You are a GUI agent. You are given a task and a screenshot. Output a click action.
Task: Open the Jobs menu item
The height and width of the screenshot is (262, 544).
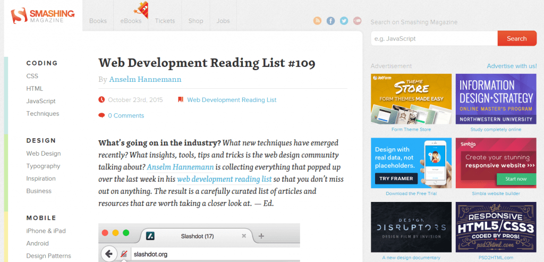pos(223,21)
